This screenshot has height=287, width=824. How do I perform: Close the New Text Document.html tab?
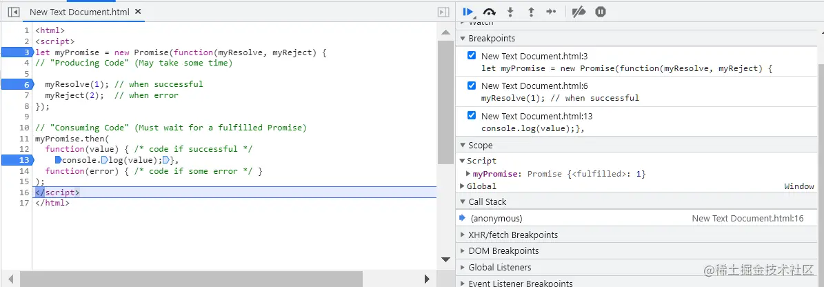138,12
